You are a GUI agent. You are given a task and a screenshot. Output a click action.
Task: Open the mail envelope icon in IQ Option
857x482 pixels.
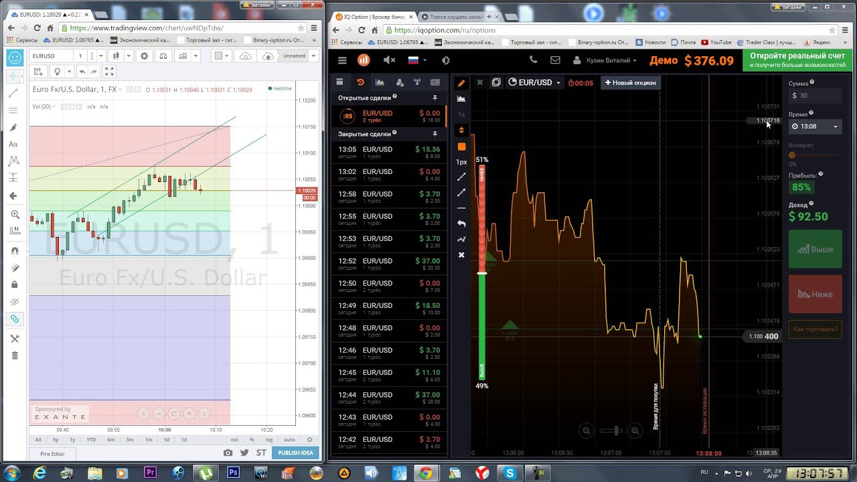pos(555,60)
